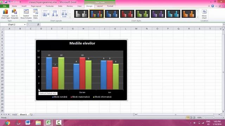Click the Undo icon in Quick Access
The width and height of the screenshot is (225, 126).
(x=9, y=2)
